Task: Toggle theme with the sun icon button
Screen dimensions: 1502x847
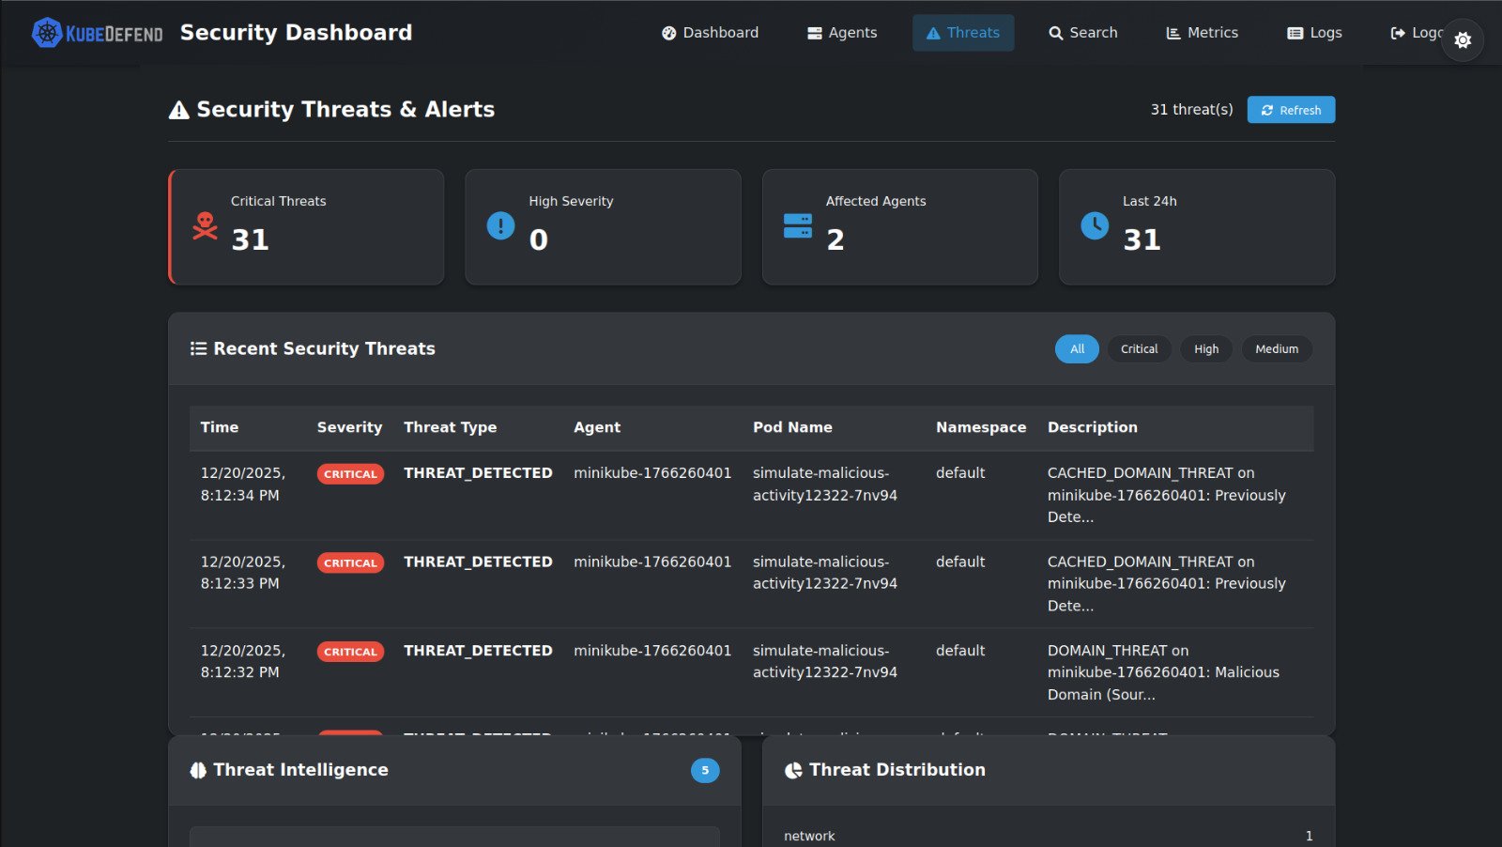Action: tap(1462, 40)
